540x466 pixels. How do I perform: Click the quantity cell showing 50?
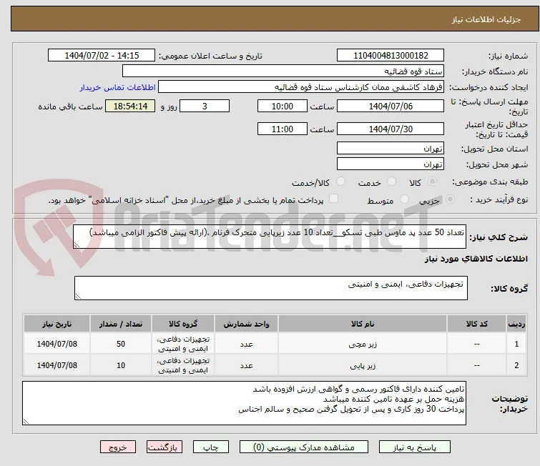click(121, 344)
